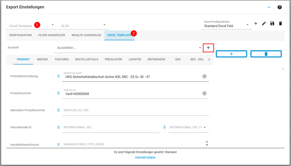Image resolution: width=291 pixels, height=166 pixels.
Task: Click the Exportieren button
Action: pyautogui.click(x=145, y=158)
